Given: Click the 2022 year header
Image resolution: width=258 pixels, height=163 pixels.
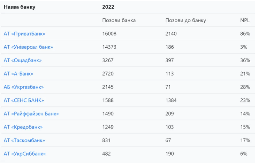Looking at the screenshot, I should (x=108, y=7).
